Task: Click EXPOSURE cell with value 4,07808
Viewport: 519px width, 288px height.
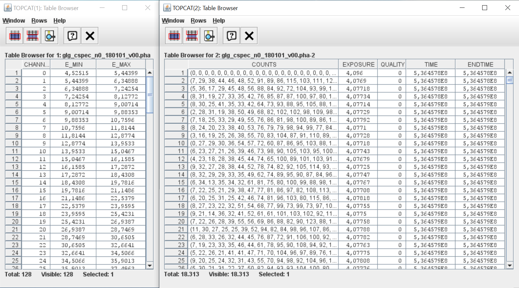Action: [358, 261]
